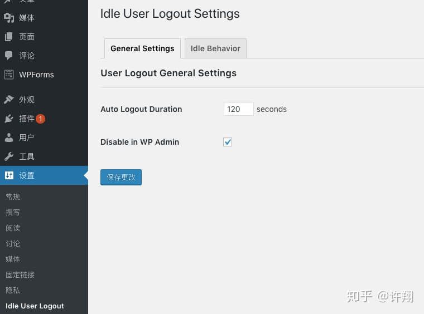Focus the Auto Logout Duration field
Image resolution: width=424 pixels, height=314 pixels.
238,109
